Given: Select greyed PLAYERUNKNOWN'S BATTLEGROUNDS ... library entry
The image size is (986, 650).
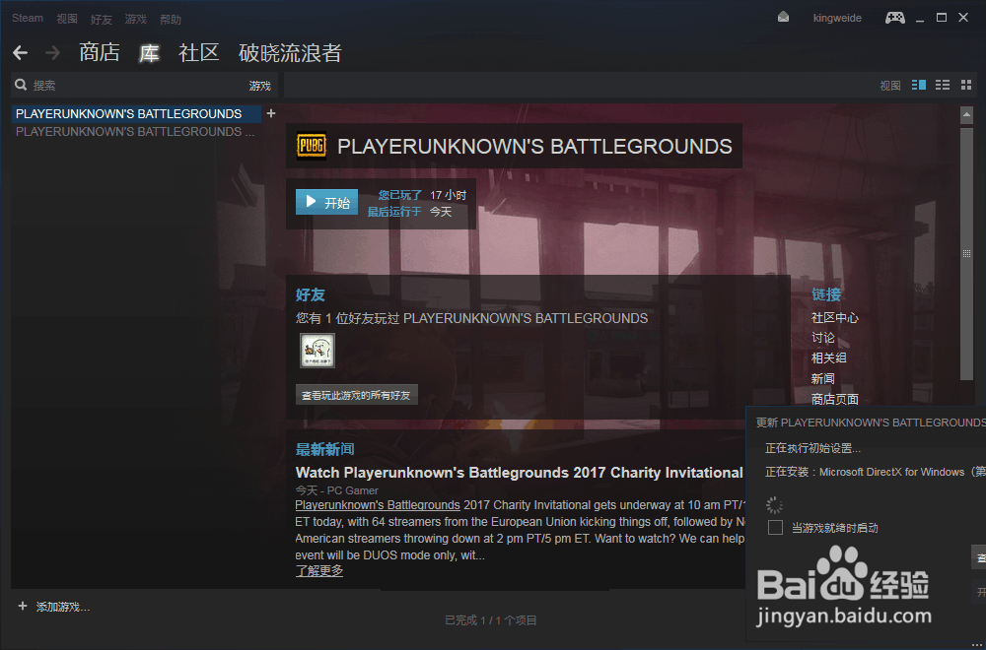Looking at the screenshot, I should (x=135, y=132).
